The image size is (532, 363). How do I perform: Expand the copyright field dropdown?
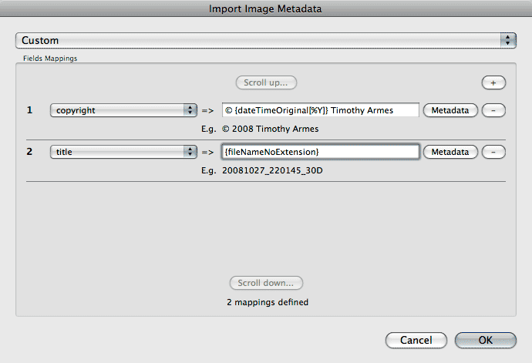point(123,110)
